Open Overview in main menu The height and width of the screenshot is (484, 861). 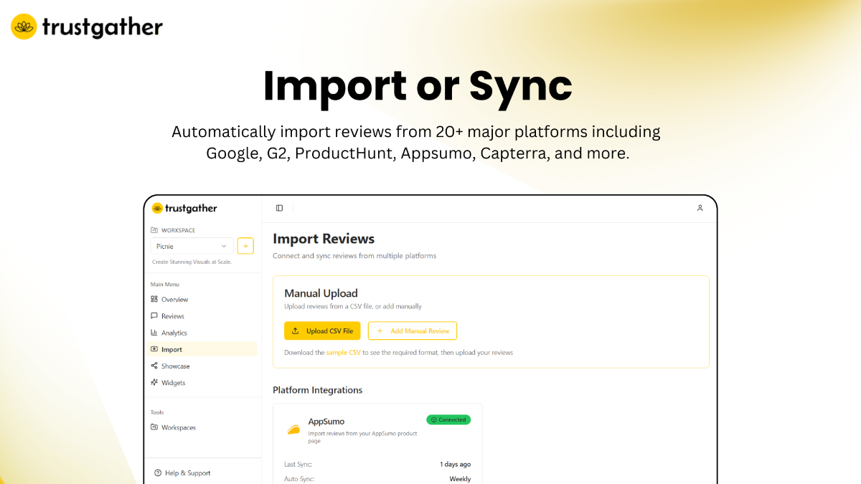(174, 299)
